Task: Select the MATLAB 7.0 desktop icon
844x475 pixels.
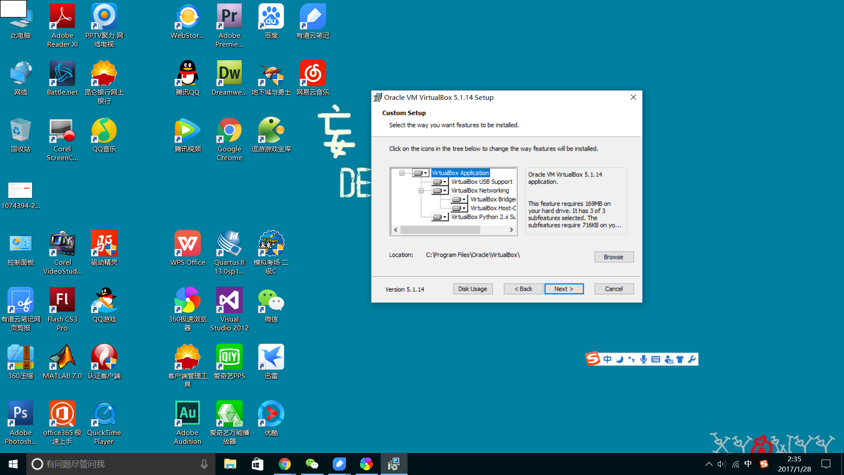Action: click(62, 362)
